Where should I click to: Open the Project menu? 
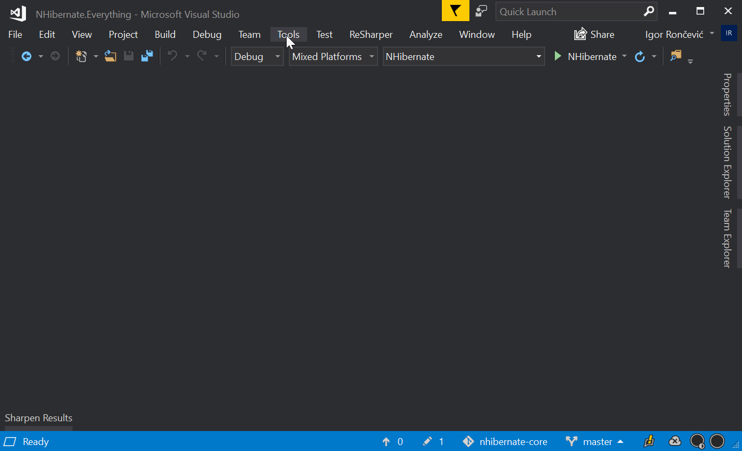123,34
